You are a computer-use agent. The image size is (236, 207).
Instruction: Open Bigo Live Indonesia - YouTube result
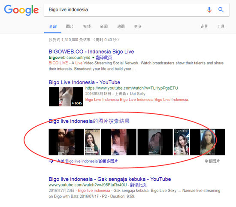pos(85,82)
